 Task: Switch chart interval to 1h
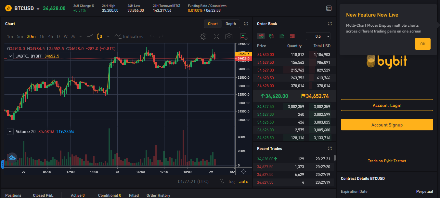point(42,36)
